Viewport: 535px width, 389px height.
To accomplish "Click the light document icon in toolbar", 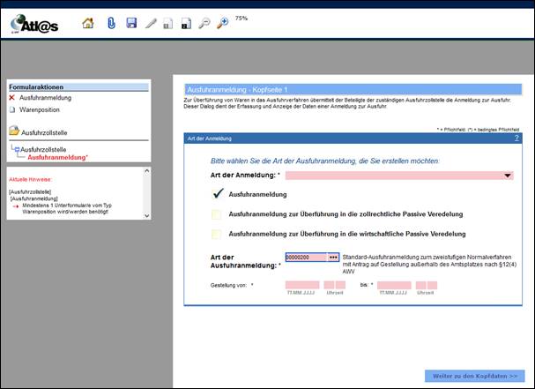I will click(x=167, y=24).
